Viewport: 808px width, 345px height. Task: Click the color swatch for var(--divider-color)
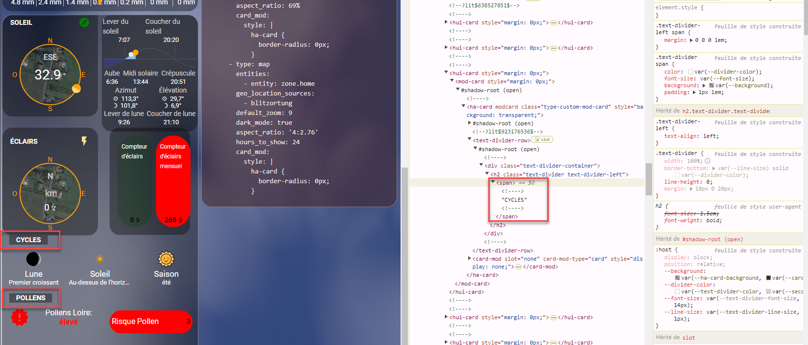pyautogui.click(x=691, y=72)
